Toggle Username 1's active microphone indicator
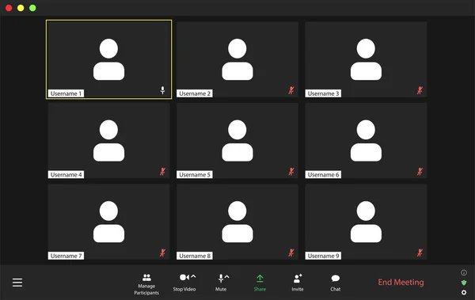This screenshot has width=475, height=300. pyautogui.click(x=162, y=90)
